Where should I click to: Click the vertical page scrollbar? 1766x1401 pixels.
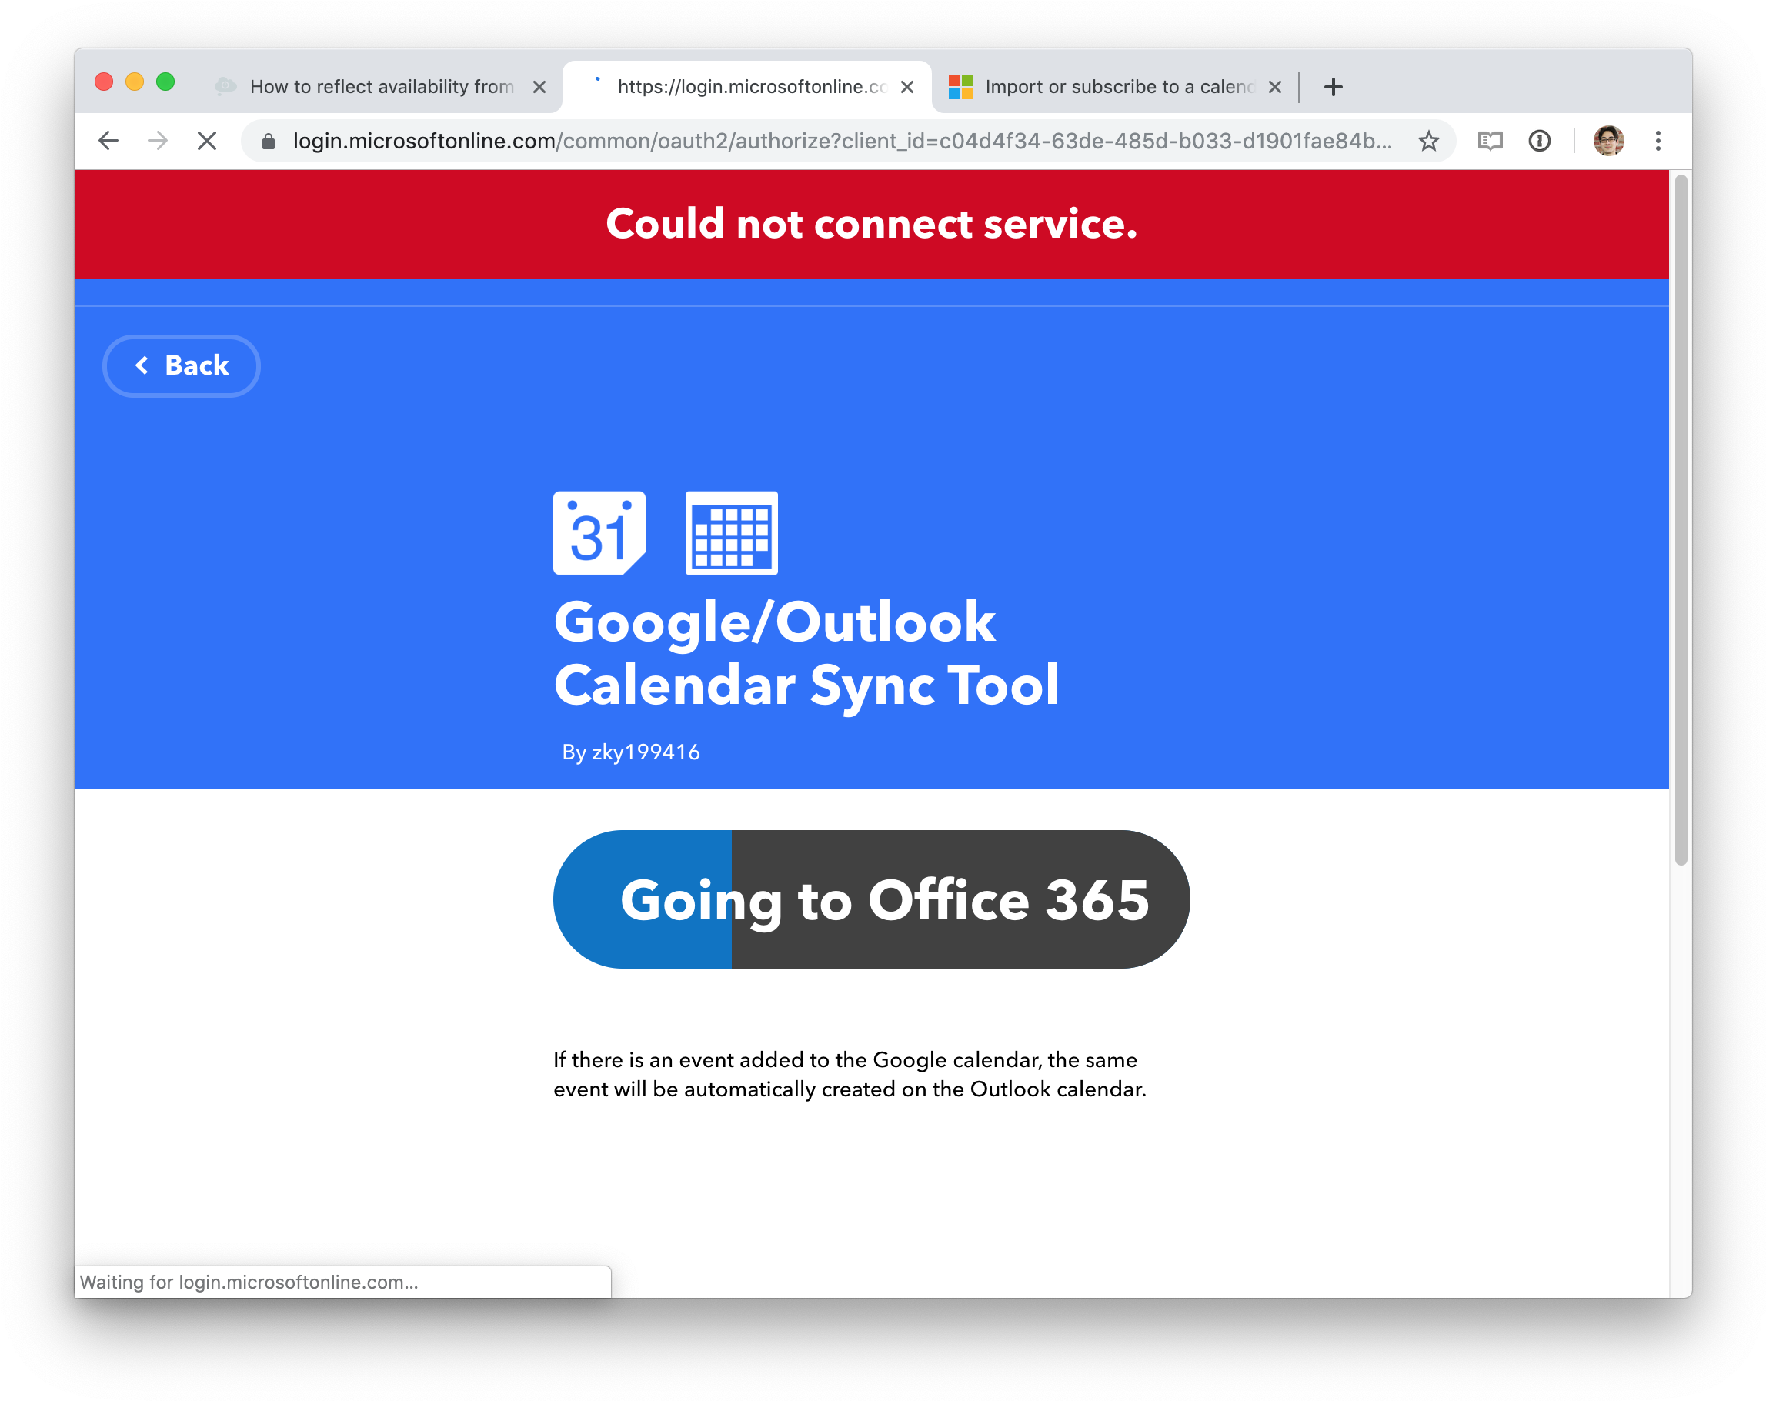[1681, 519]
